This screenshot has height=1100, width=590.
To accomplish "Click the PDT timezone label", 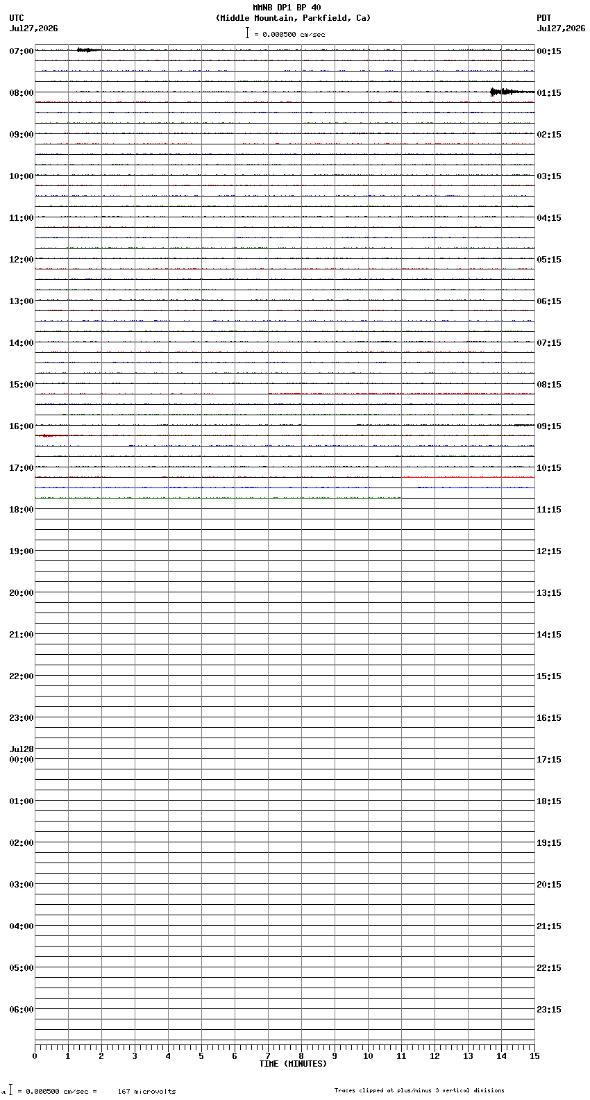I will (x=543, y=18).
